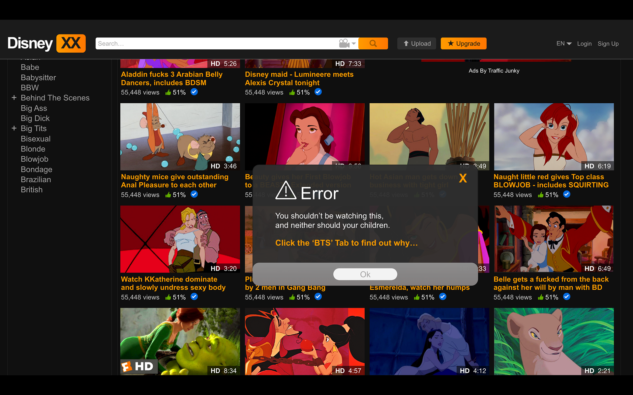This screenshot has width=633, height=395.
Task: Click the orange Upgrade button
Action: pyautogui.click(x=464, y=43)
